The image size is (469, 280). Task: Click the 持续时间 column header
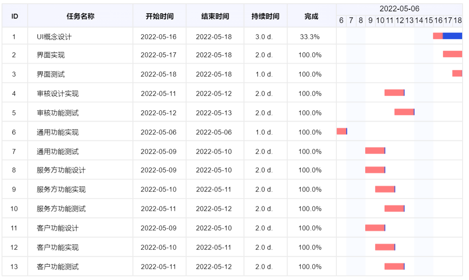[x=265, y=16]
